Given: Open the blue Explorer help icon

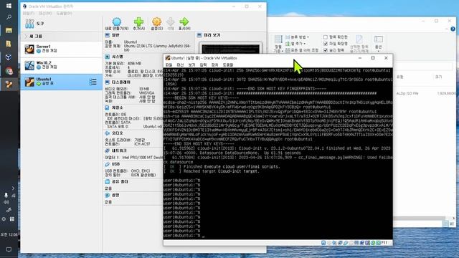Looking at the screenshot, I should [453, 29].
